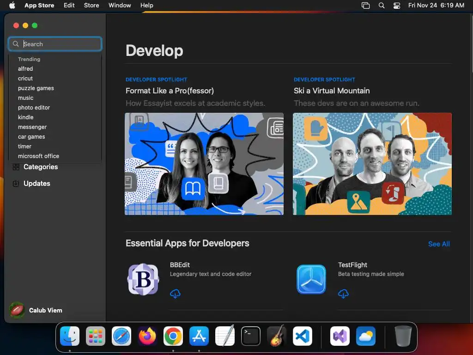Download BBEdit using the cloud icon
The height and width of the screenshot is (355, 473).
tap(175, 294)
